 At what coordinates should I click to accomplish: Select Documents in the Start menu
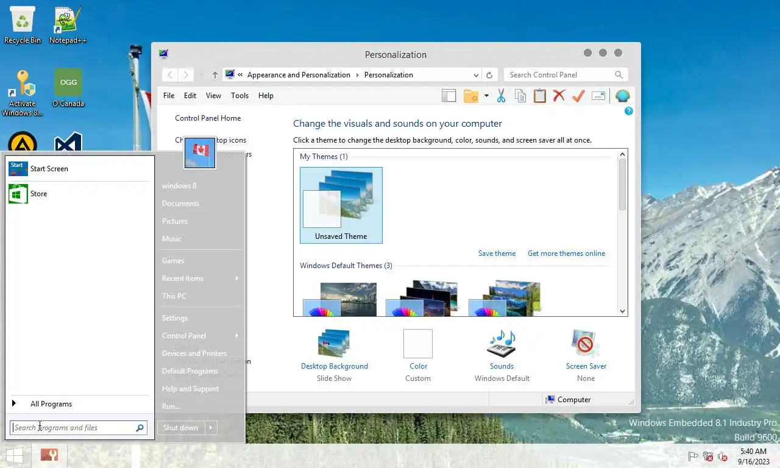[180, 204]
